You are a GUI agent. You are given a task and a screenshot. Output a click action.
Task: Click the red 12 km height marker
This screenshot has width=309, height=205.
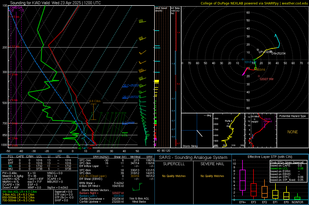15,46
